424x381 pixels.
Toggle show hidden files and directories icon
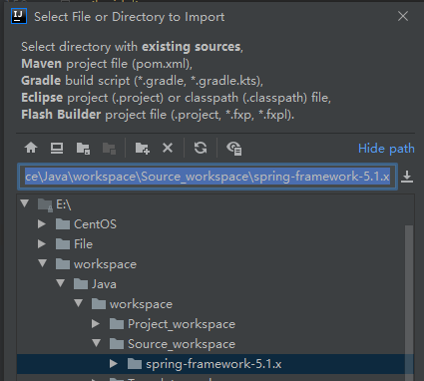(x=234, y=149)
